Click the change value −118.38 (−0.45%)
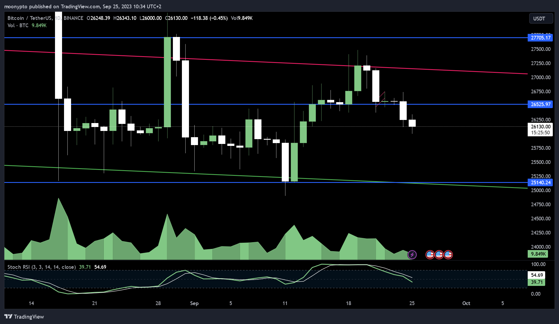 coord(209,18)
